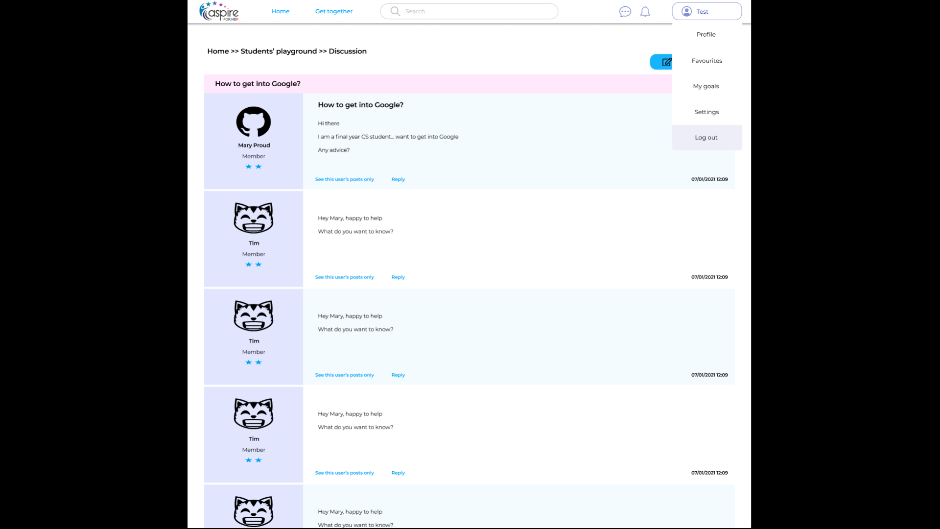Select Profile from user menu
The image size is (940, 529).
[706, 34]
